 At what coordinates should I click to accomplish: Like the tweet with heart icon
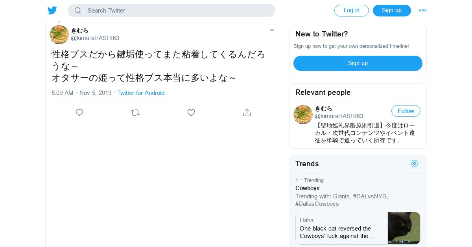tap(191, 113)
